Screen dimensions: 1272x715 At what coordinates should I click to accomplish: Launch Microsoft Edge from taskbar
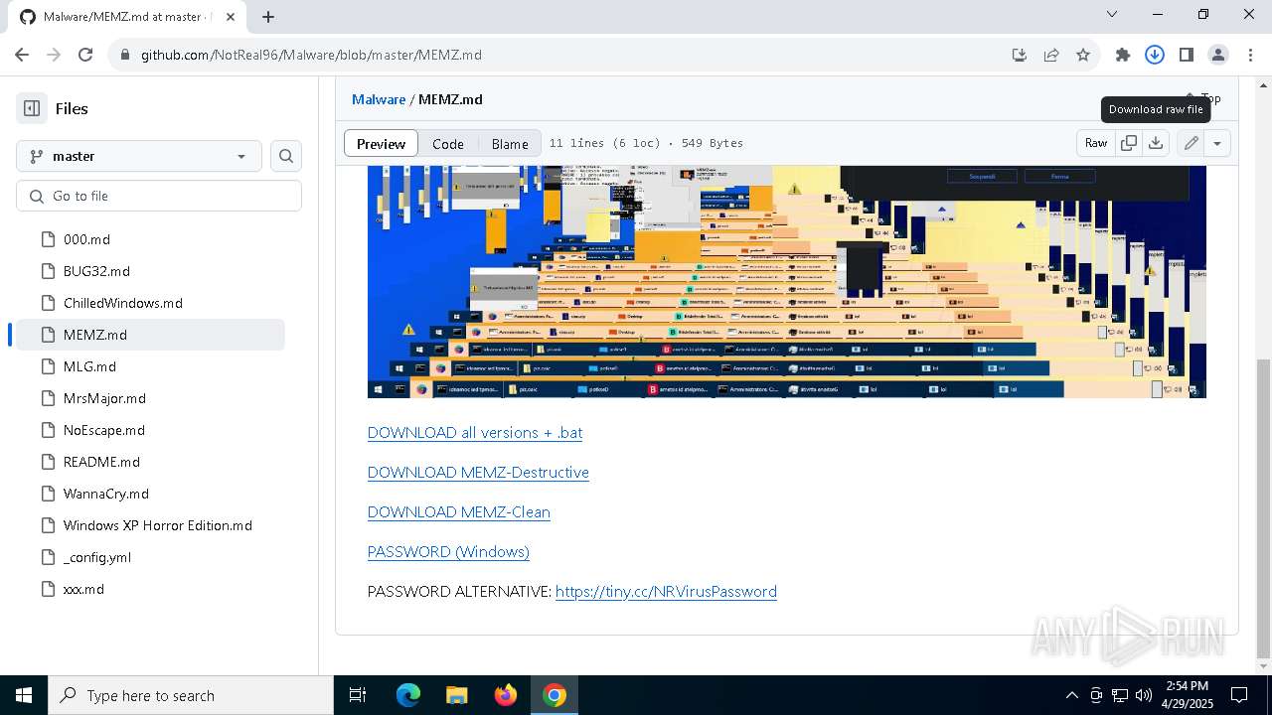coord(408,695)
